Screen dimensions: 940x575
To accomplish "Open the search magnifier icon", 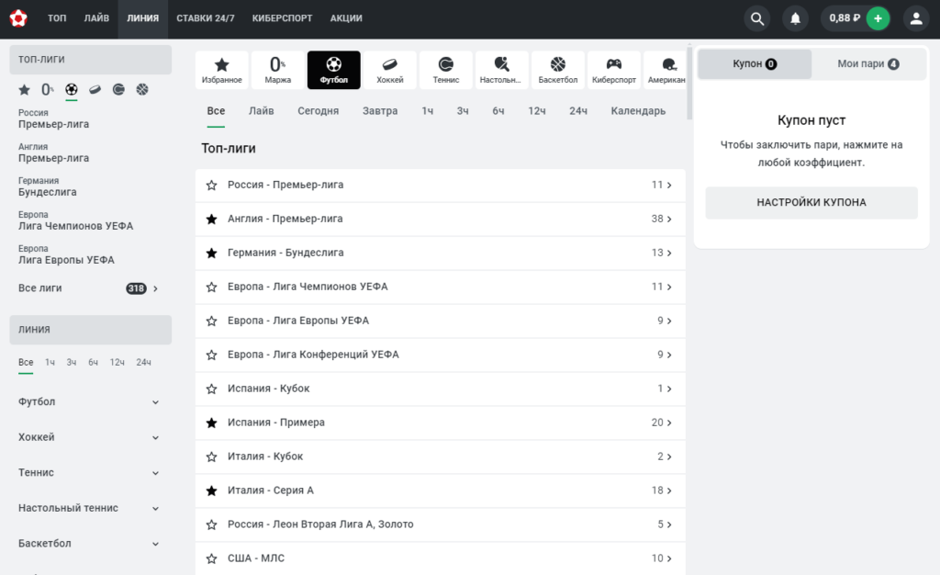I will click(757, 18).
